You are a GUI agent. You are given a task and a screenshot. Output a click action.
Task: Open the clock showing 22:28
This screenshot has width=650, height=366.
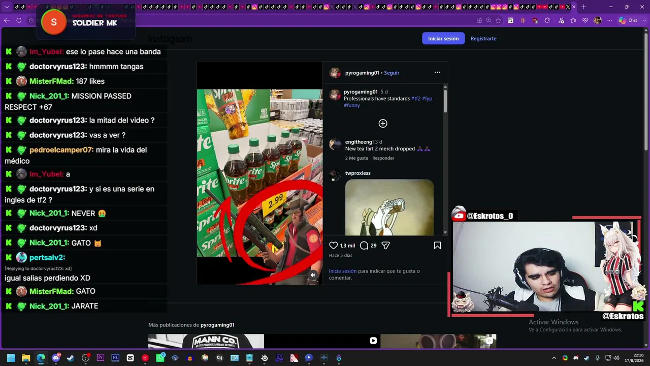point(634,358)
